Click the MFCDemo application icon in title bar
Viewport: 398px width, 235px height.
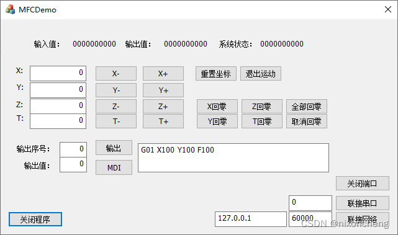(10, 10)
